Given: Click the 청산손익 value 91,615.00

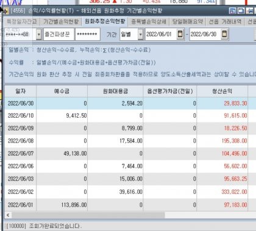Looking at the screenshot, I should pyautogui.click(x=235, y=116).
